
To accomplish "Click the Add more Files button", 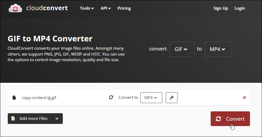I will pos(35,119).
